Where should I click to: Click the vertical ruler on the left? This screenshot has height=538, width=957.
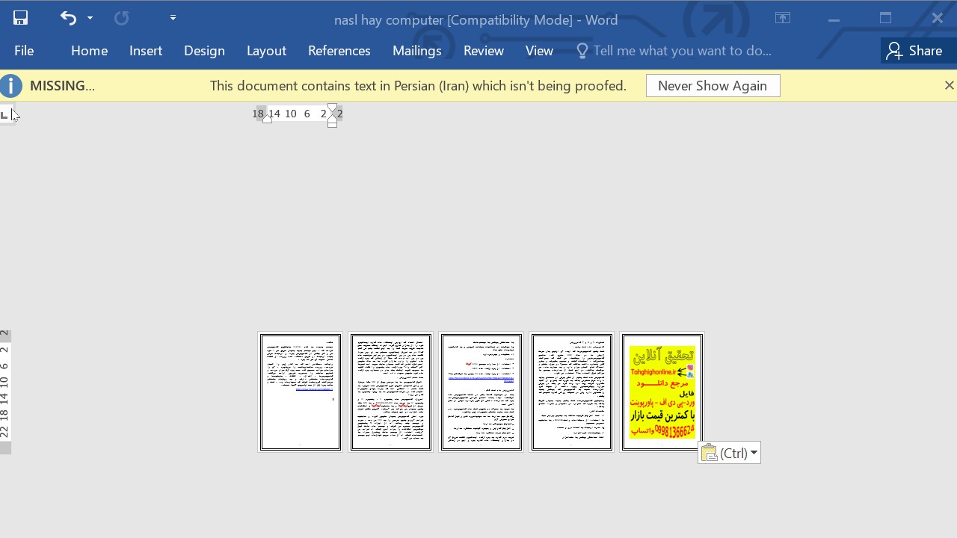(x=4, y=392)
